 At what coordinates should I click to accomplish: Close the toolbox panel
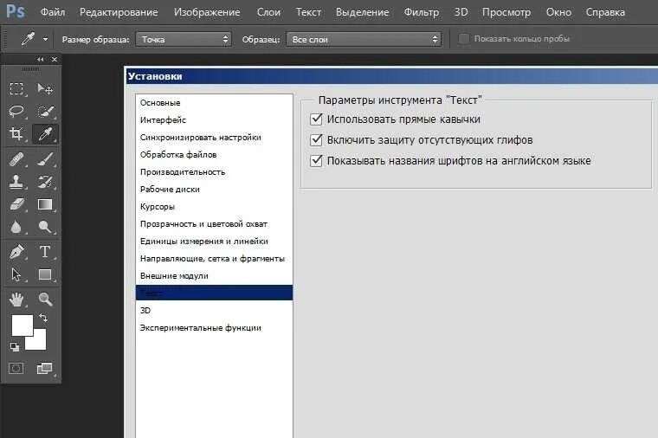(x=55, y=59)
